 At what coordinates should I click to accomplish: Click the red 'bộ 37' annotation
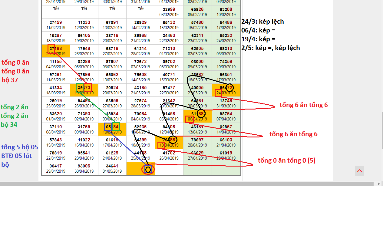pyautogui.click(x=10, y=80)
